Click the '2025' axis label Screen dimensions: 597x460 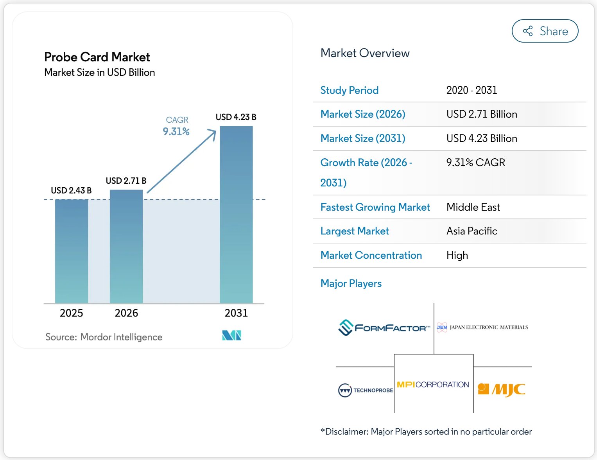71,313
